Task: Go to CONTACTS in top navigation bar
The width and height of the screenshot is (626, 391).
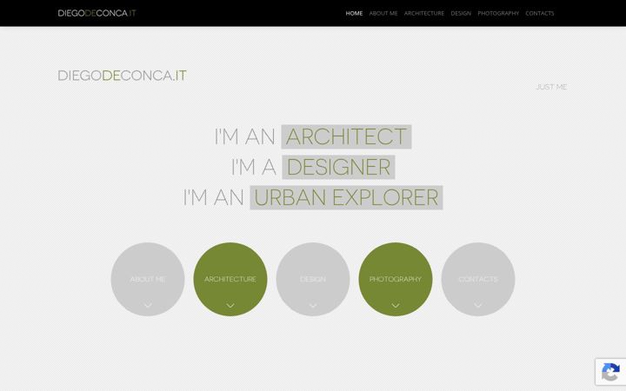Action: 540,13
